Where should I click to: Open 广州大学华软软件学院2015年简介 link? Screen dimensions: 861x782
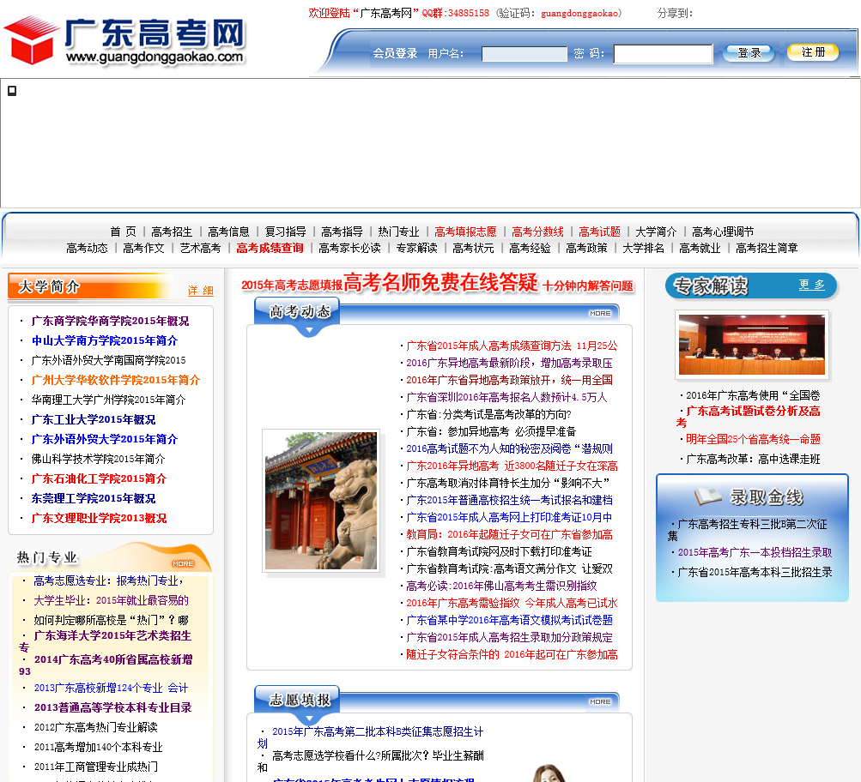coord(115,380)
